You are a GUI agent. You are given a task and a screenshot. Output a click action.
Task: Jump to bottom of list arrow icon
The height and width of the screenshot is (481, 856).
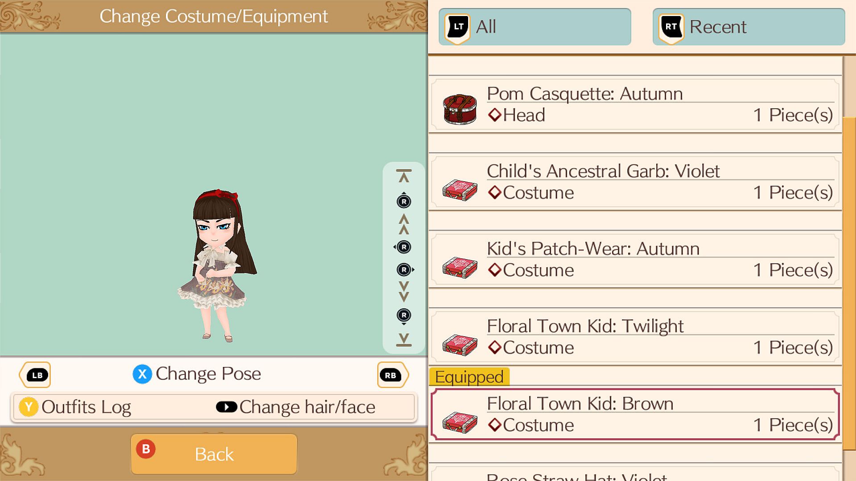click(x=404, y=339)
